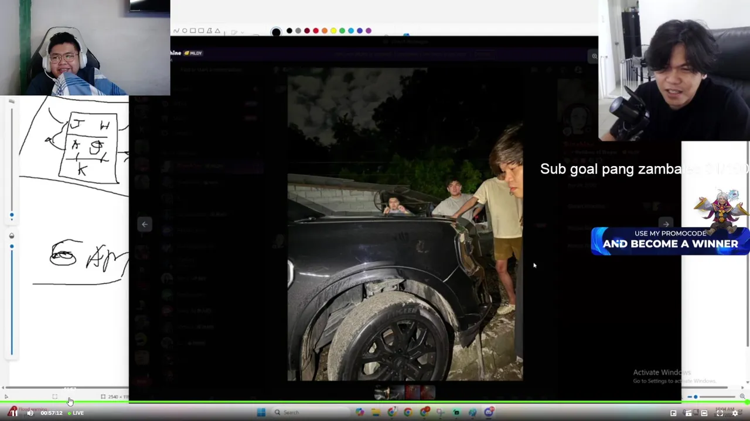Jump to LIVE in the video player
This screenshot has height=421, width=750.
76,413
